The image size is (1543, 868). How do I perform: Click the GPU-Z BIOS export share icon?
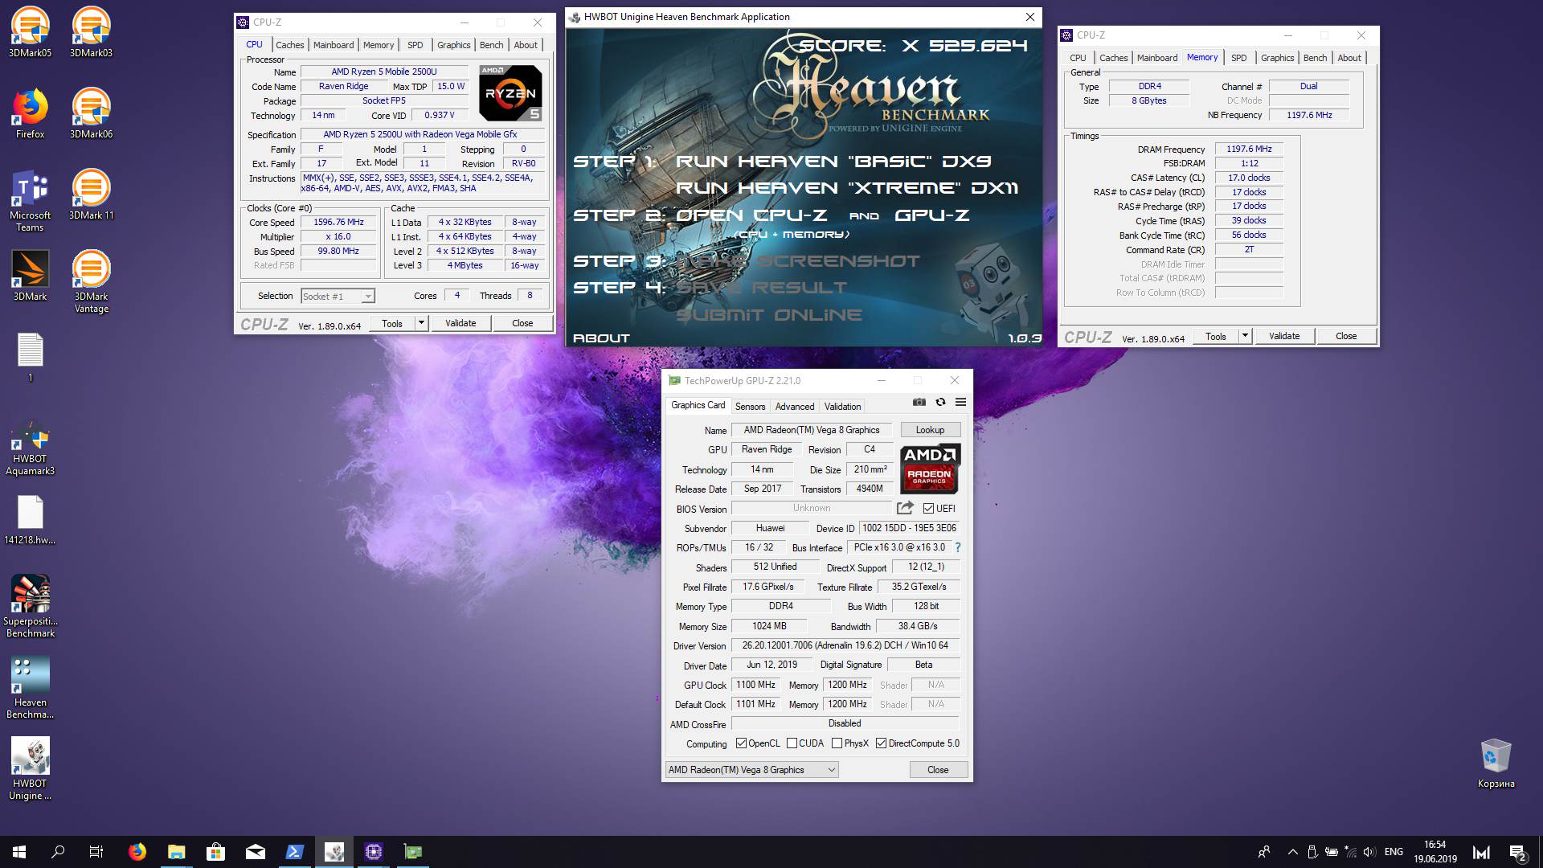(905, 508)
